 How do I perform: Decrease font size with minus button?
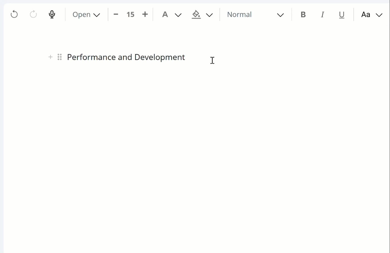tap(116, 14)
